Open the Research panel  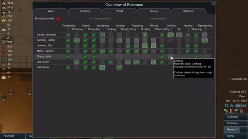236,130
